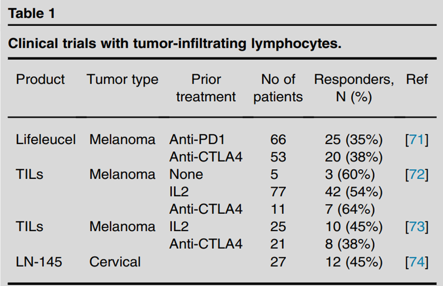Viewport: 443px width, 286px height.
Task: Click the Prior treatment column header
Action: tap(206, 88)
